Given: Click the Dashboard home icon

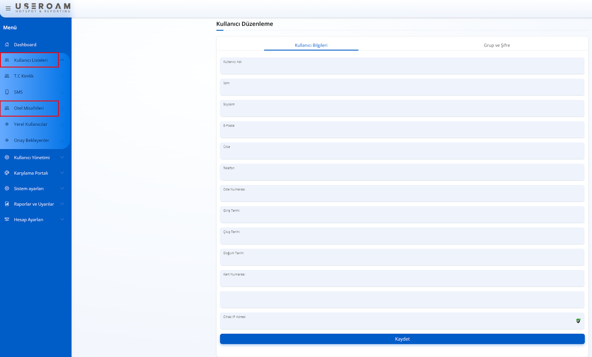Looking at the screenshot, I should coord(7,44).
